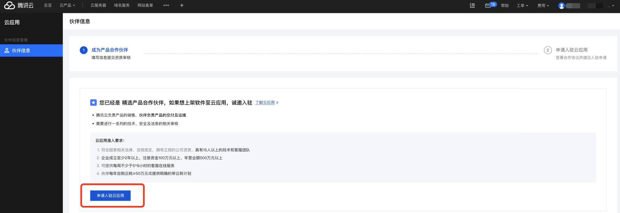The image size is (620, 213).
Task: Open 域名服务 shortcut
Action: (x=122, y=5)
